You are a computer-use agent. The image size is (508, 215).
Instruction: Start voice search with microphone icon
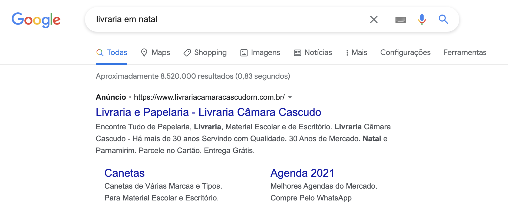pos(422,19)
